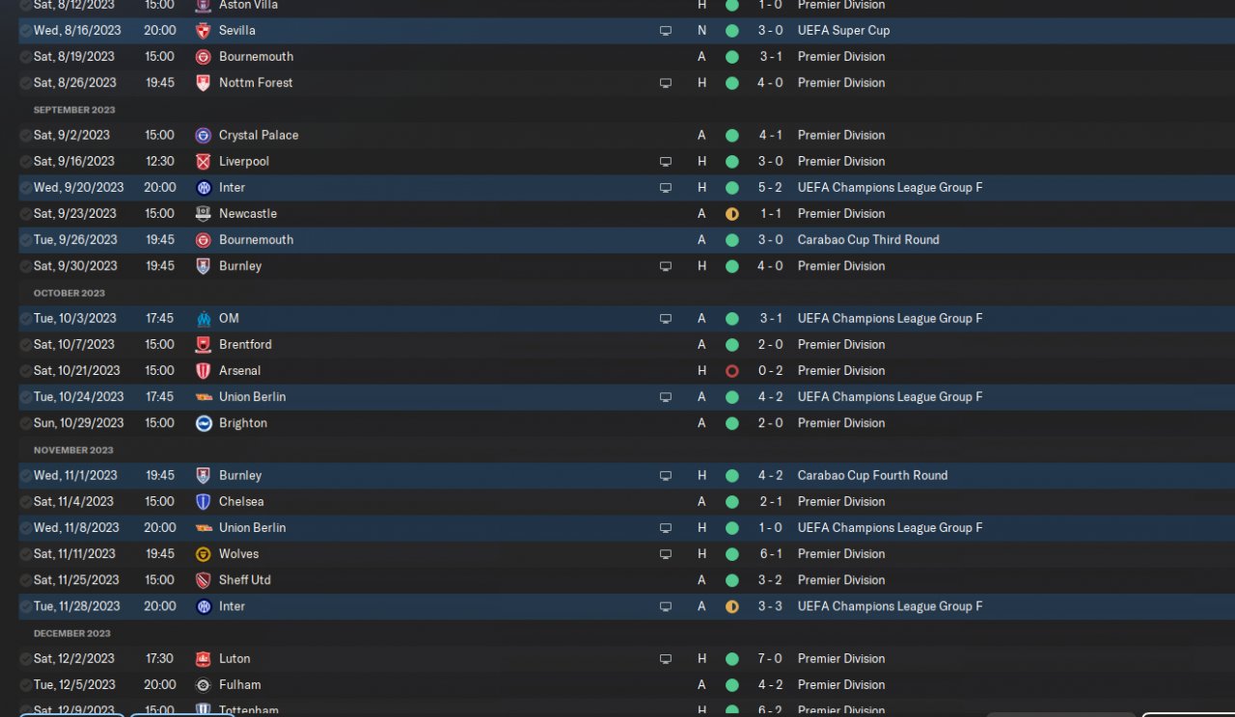Open the Crystal Palace team link
1235x717 pixels.
click(x=259, y=136)
